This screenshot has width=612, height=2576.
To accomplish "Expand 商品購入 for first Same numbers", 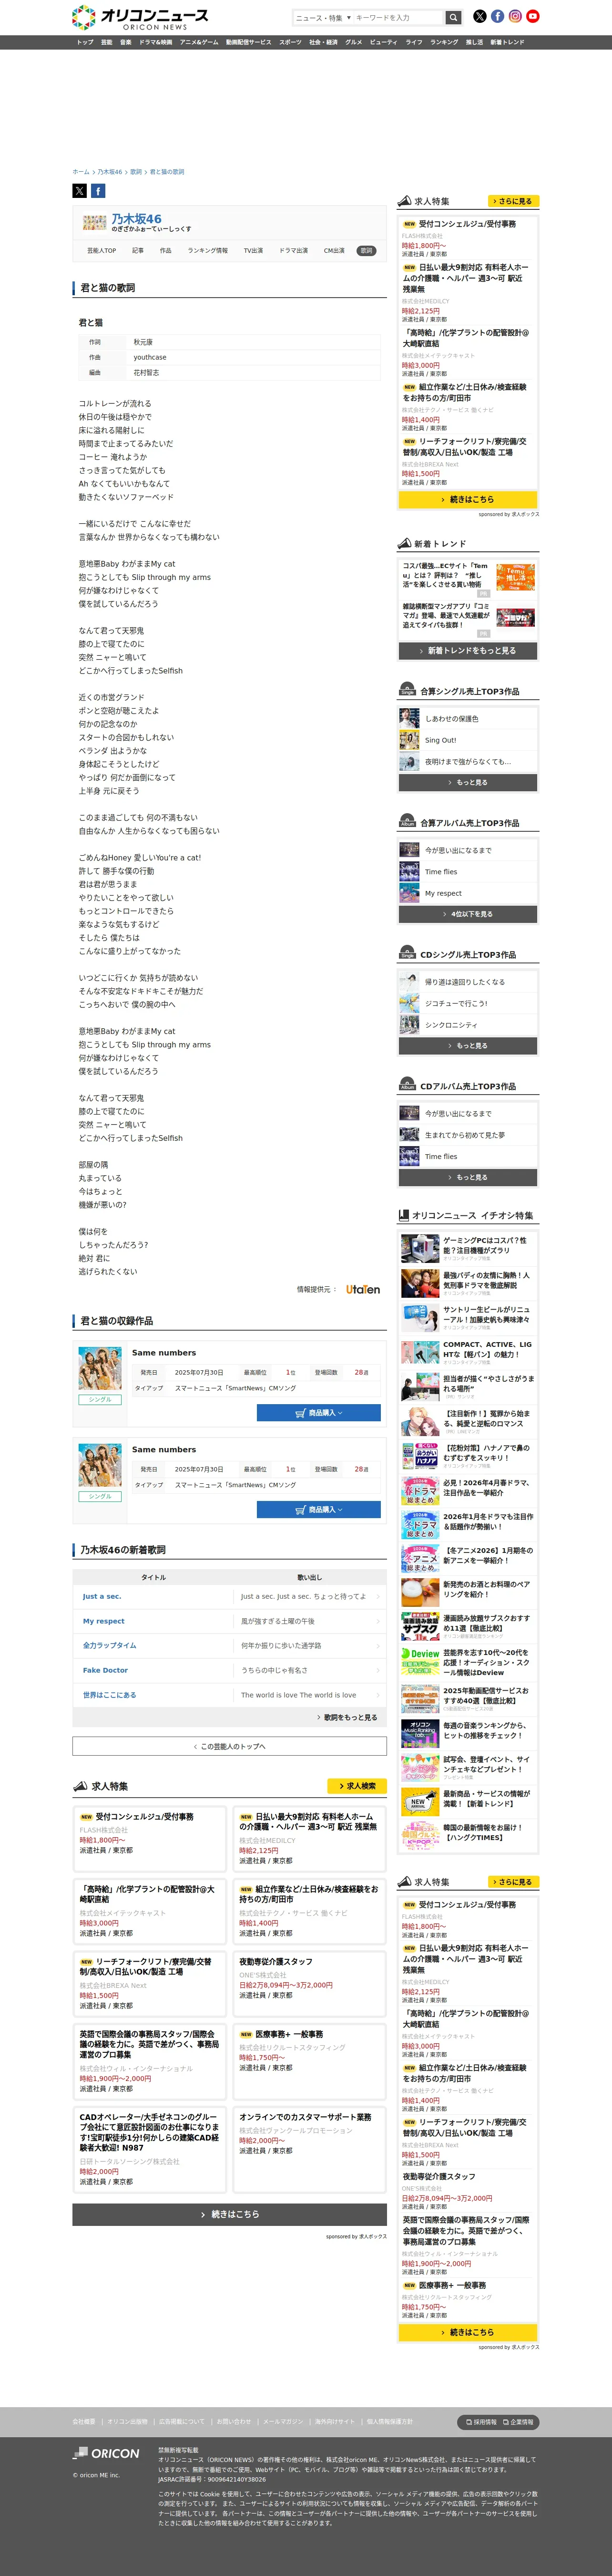I will tap(318, 1413).
